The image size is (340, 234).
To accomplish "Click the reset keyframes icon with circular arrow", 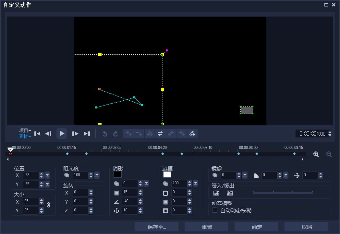I will tap(192, 133).
